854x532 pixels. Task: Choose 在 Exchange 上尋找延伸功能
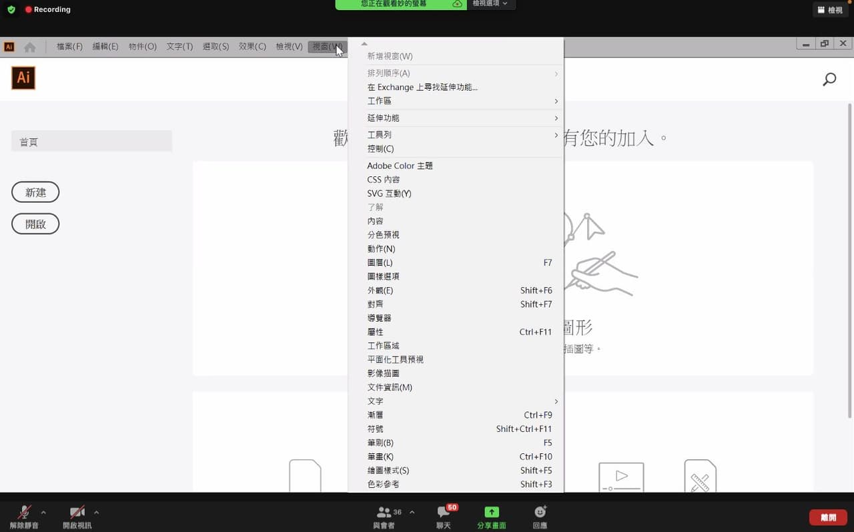[x=456, y=87]
